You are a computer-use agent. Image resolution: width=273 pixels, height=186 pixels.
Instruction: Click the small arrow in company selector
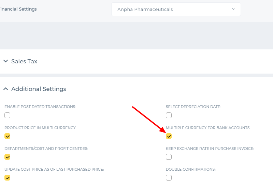pos(233,9)
